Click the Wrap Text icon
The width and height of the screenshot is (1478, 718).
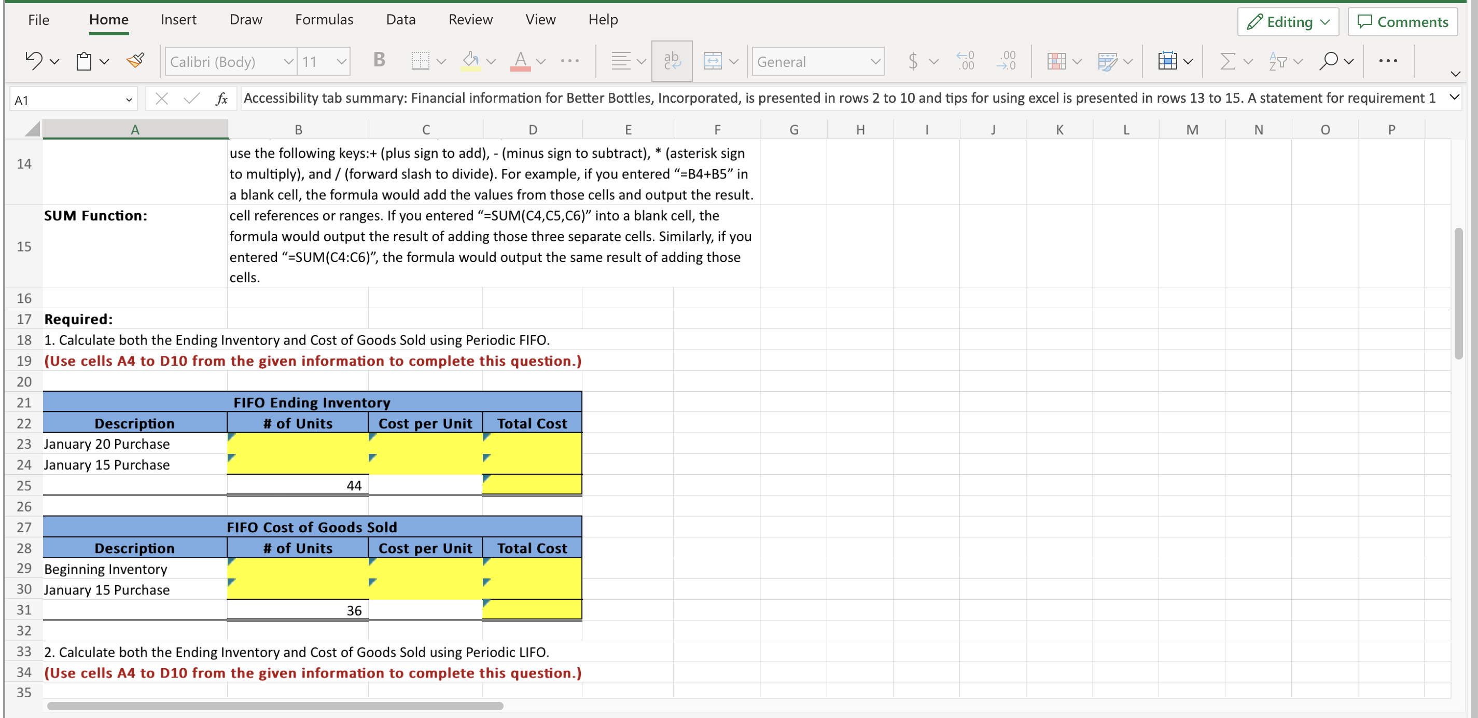click(x=671, y=61)
